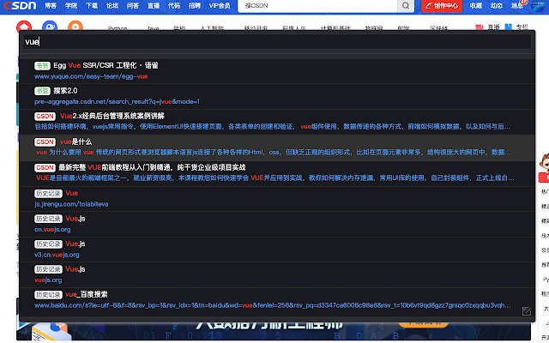Open history entry vue_百度搜索
549x343 pixels.
pyautogui.click(x=277, y=300)
